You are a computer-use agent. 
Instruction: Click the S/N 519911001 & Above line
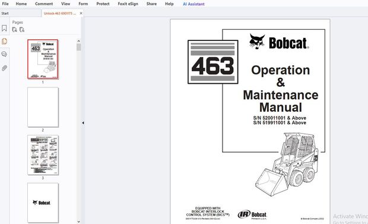click(280, 122)
